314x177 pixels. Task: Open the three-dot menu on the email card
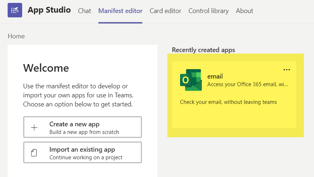coord(286,70)
